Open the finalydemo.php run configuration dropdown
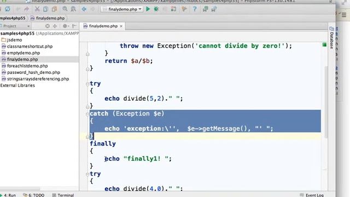The image size is (350, 197). (x=122, y=9)
